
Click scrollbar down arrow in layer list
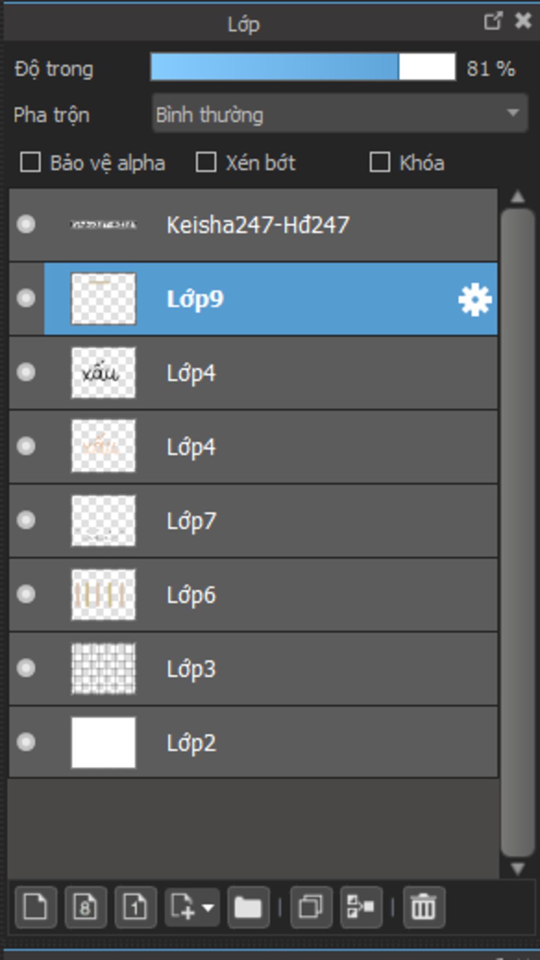[x=517, y=868]
